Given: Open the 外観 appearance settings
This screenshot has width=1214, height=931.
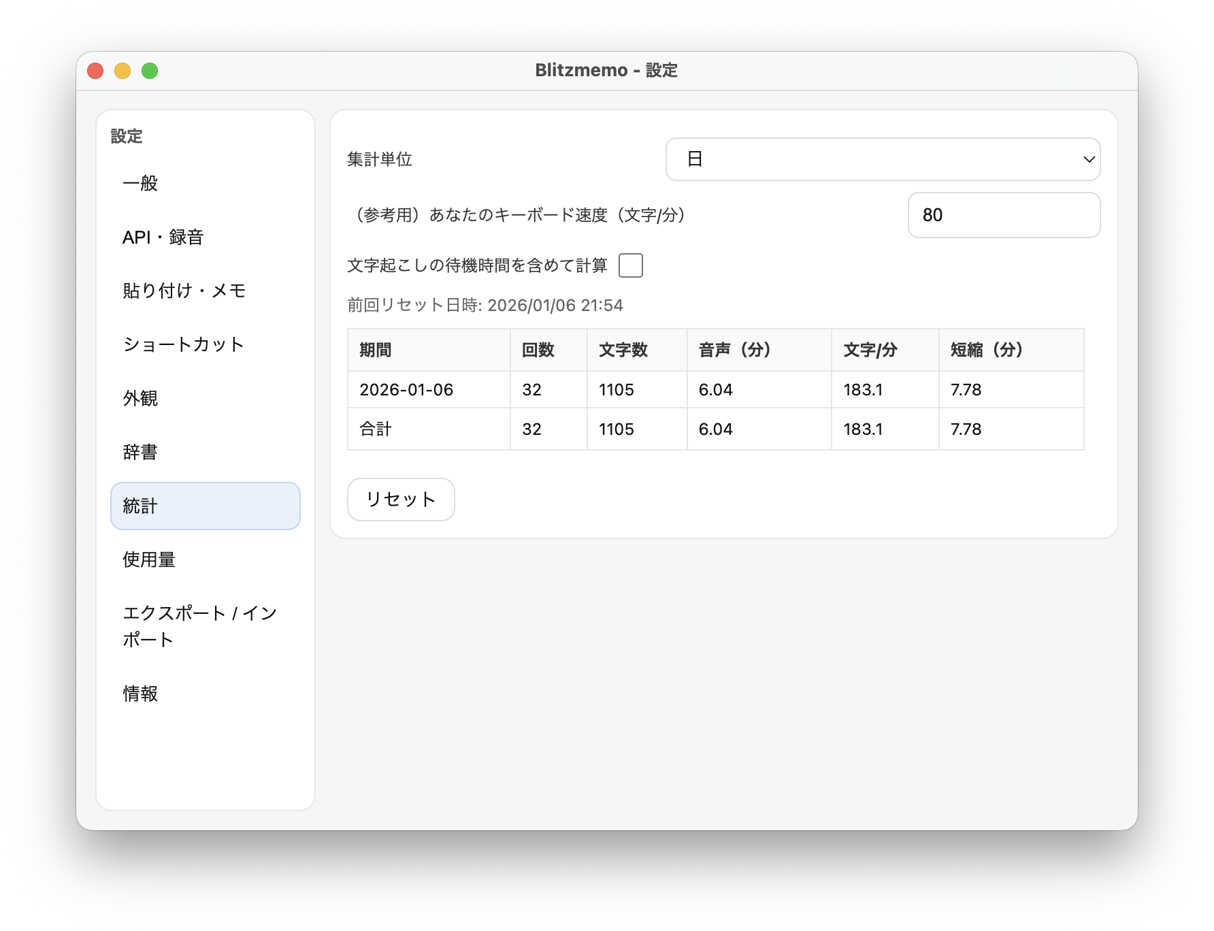Looking at the screenshot, I should tap(139, 398).
